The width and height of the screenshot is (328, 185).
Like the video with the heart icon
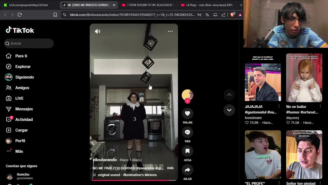pos(187,113)
